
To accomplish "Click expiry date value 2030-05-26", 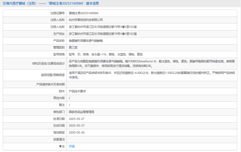I will click(x=77, y=132).
